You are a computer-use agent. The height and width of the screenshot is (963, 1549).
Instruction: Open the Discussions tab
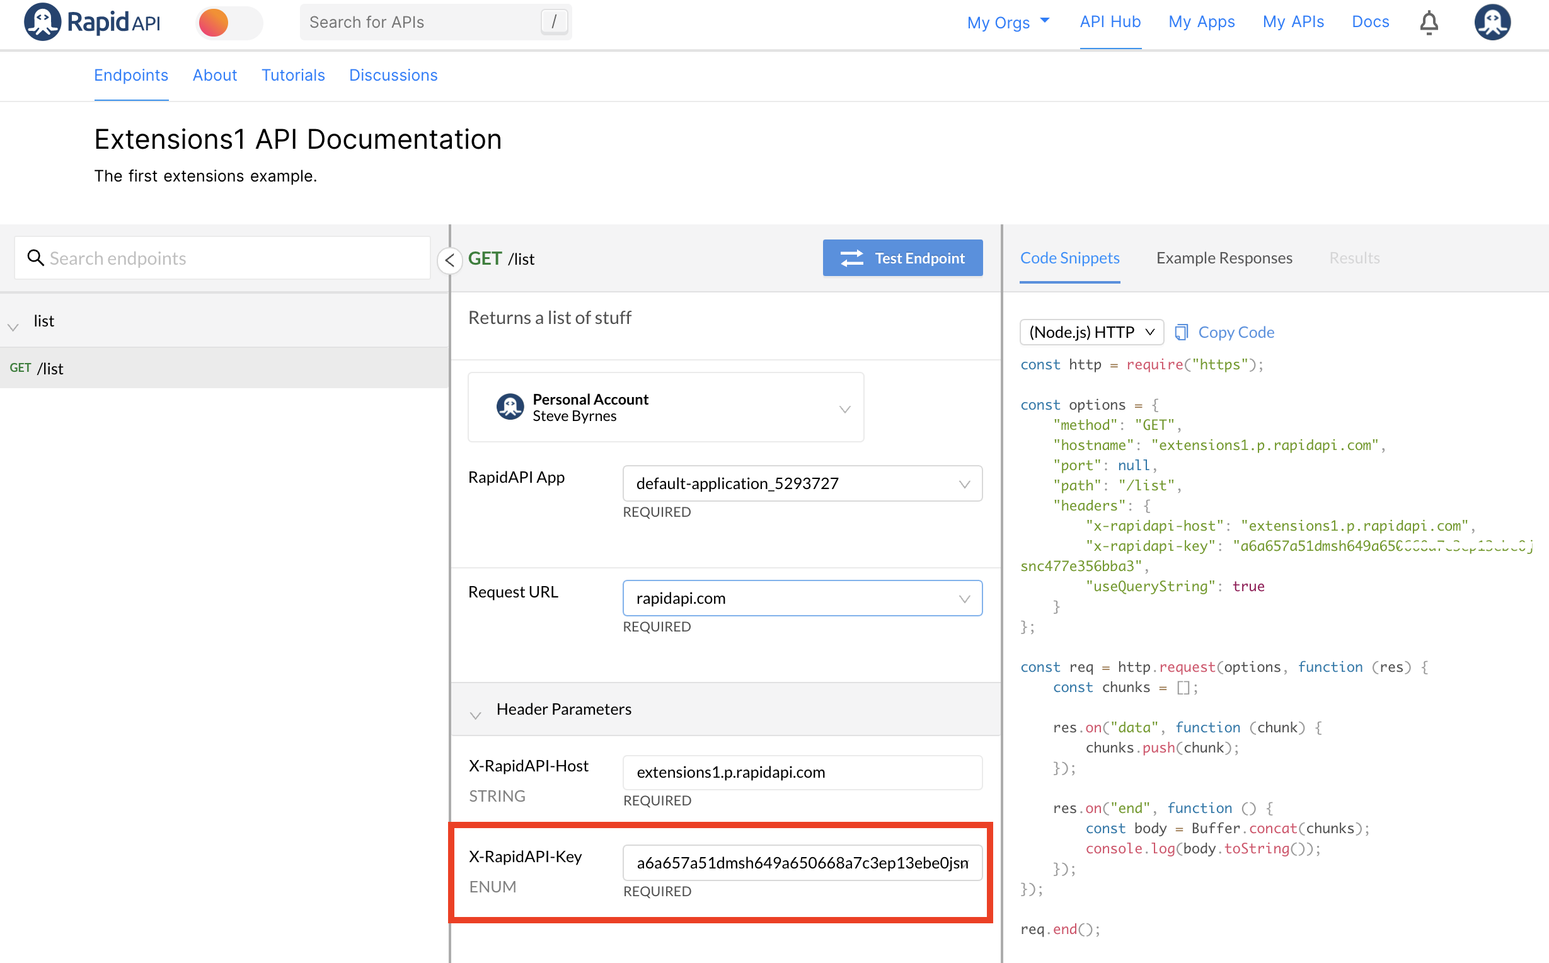393,75
